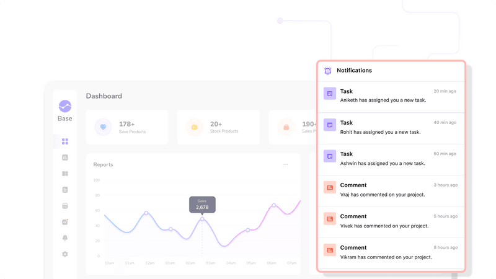Open the dashboard grid icon in sidebar

[x=65, y=141]
